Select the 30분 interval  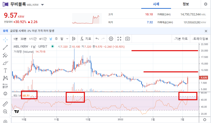point(23,39)
